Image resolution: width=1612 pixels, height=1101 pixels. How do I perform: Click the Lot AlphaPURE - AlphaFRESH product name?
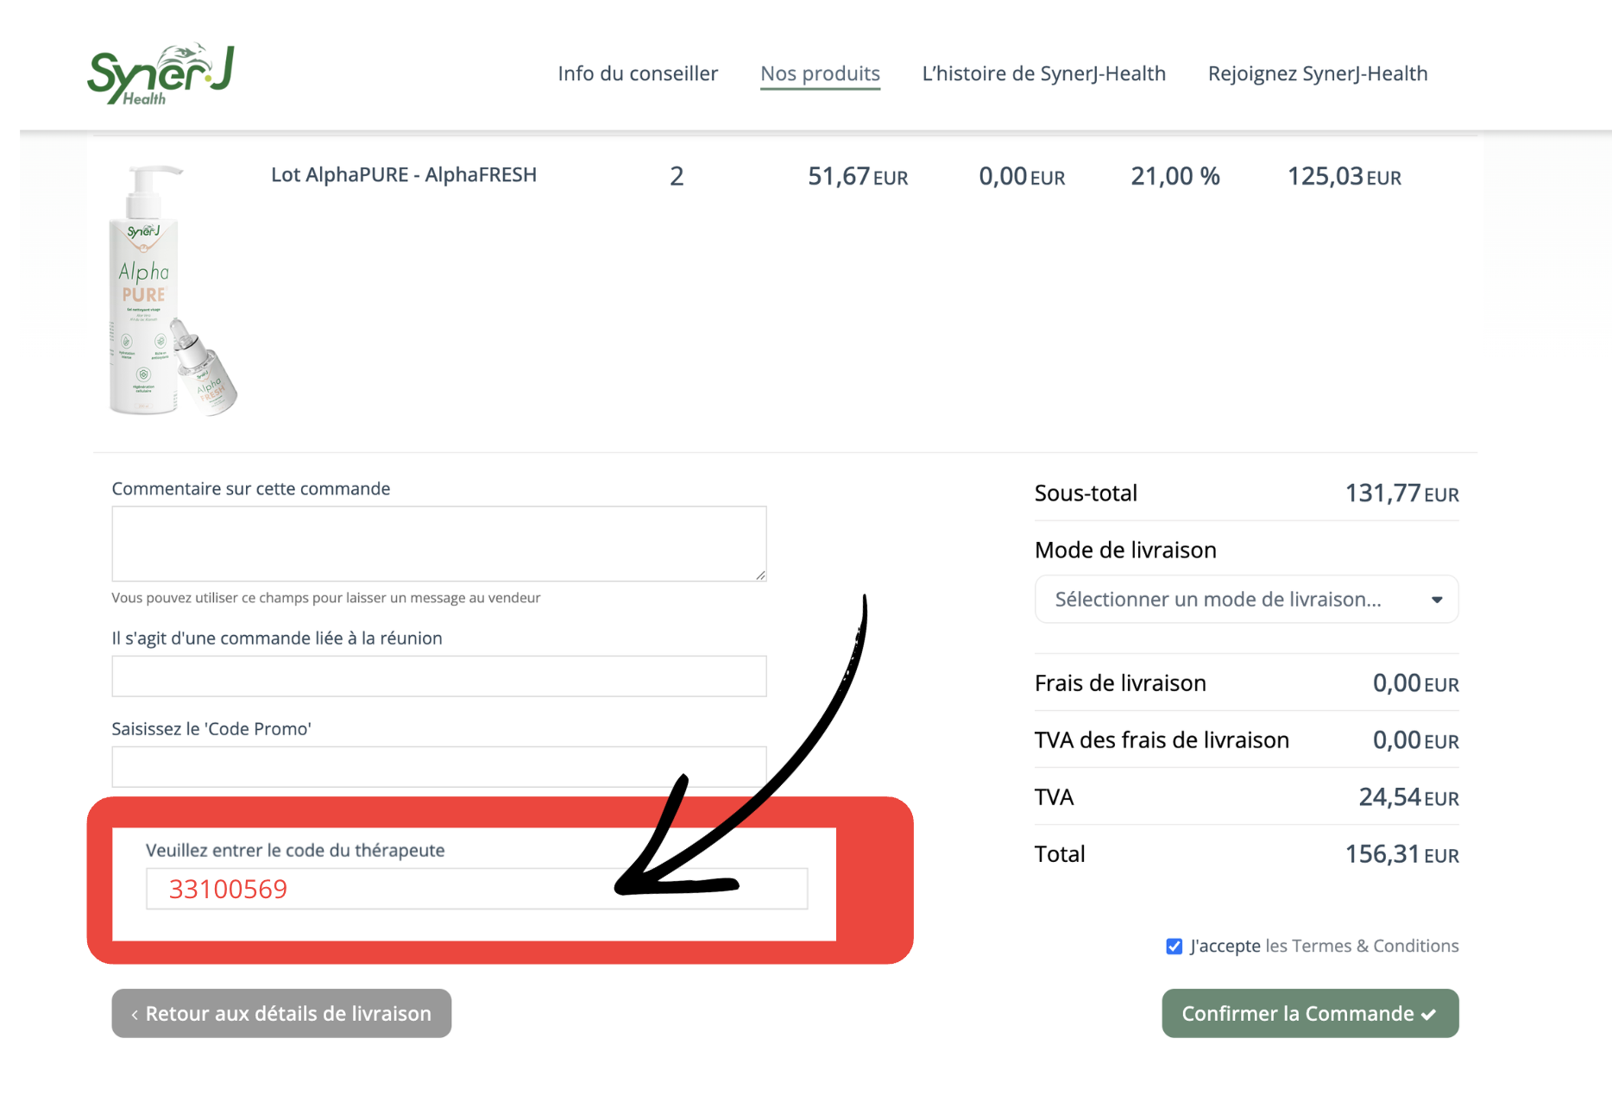[x=404, y=174]
